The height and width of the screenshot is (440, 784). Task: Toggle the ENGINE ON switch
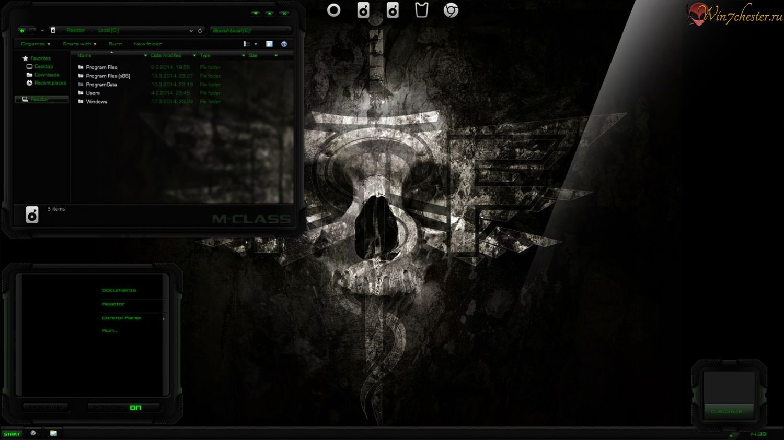point(123,408)
